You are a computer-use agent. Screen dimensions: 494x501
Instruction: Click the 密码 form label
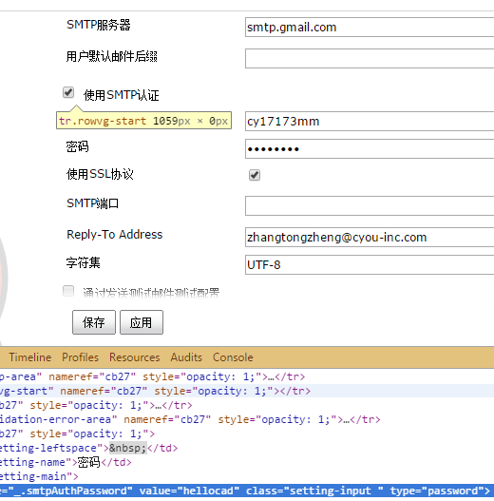tap(77, 146)
